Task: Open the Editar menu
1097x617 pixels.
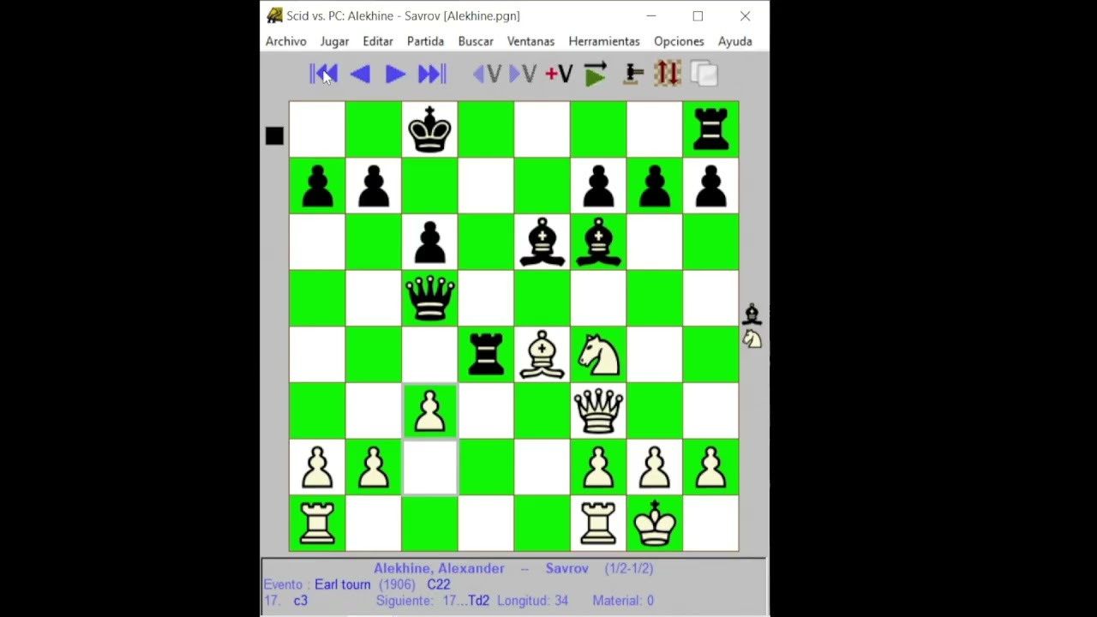Action: [377, 41]
